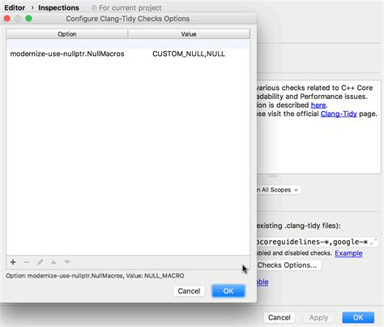Screen dimensions: 384x327
Task: Add a new option with the plus icon
Action: point(13,262)
